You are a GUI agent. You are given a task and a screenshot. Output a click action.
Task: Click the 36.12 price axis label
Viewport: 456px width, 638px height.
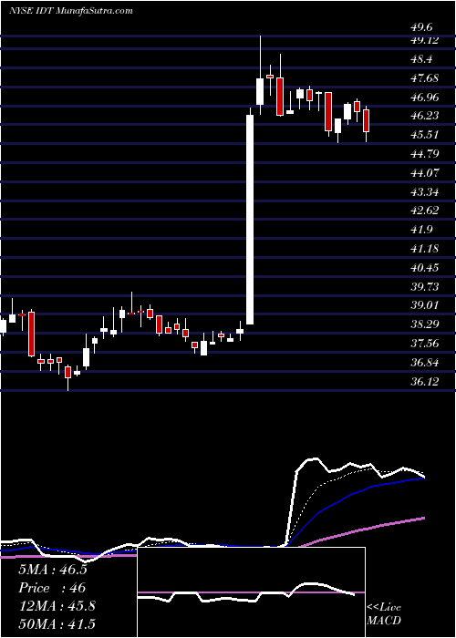pyautogui.click(x=425, y=381)
